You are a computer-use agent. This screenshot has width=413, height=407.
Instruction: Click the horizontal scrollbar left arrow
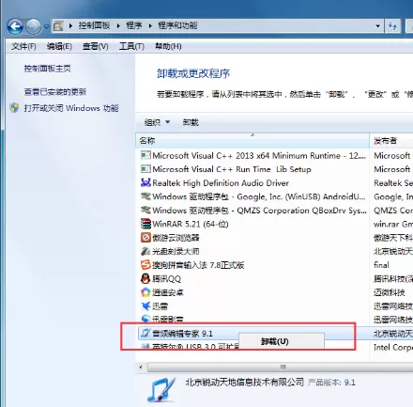pyautogui.click(x=141, y=367)
